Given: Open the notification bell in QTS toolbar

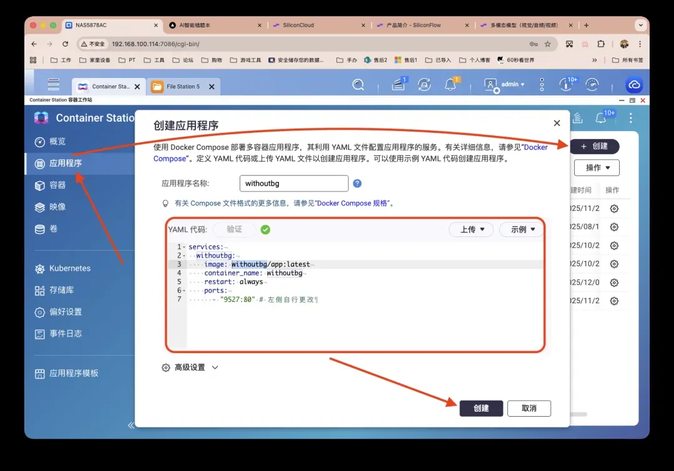Looking at the screenshot, I should coord(451,85).
